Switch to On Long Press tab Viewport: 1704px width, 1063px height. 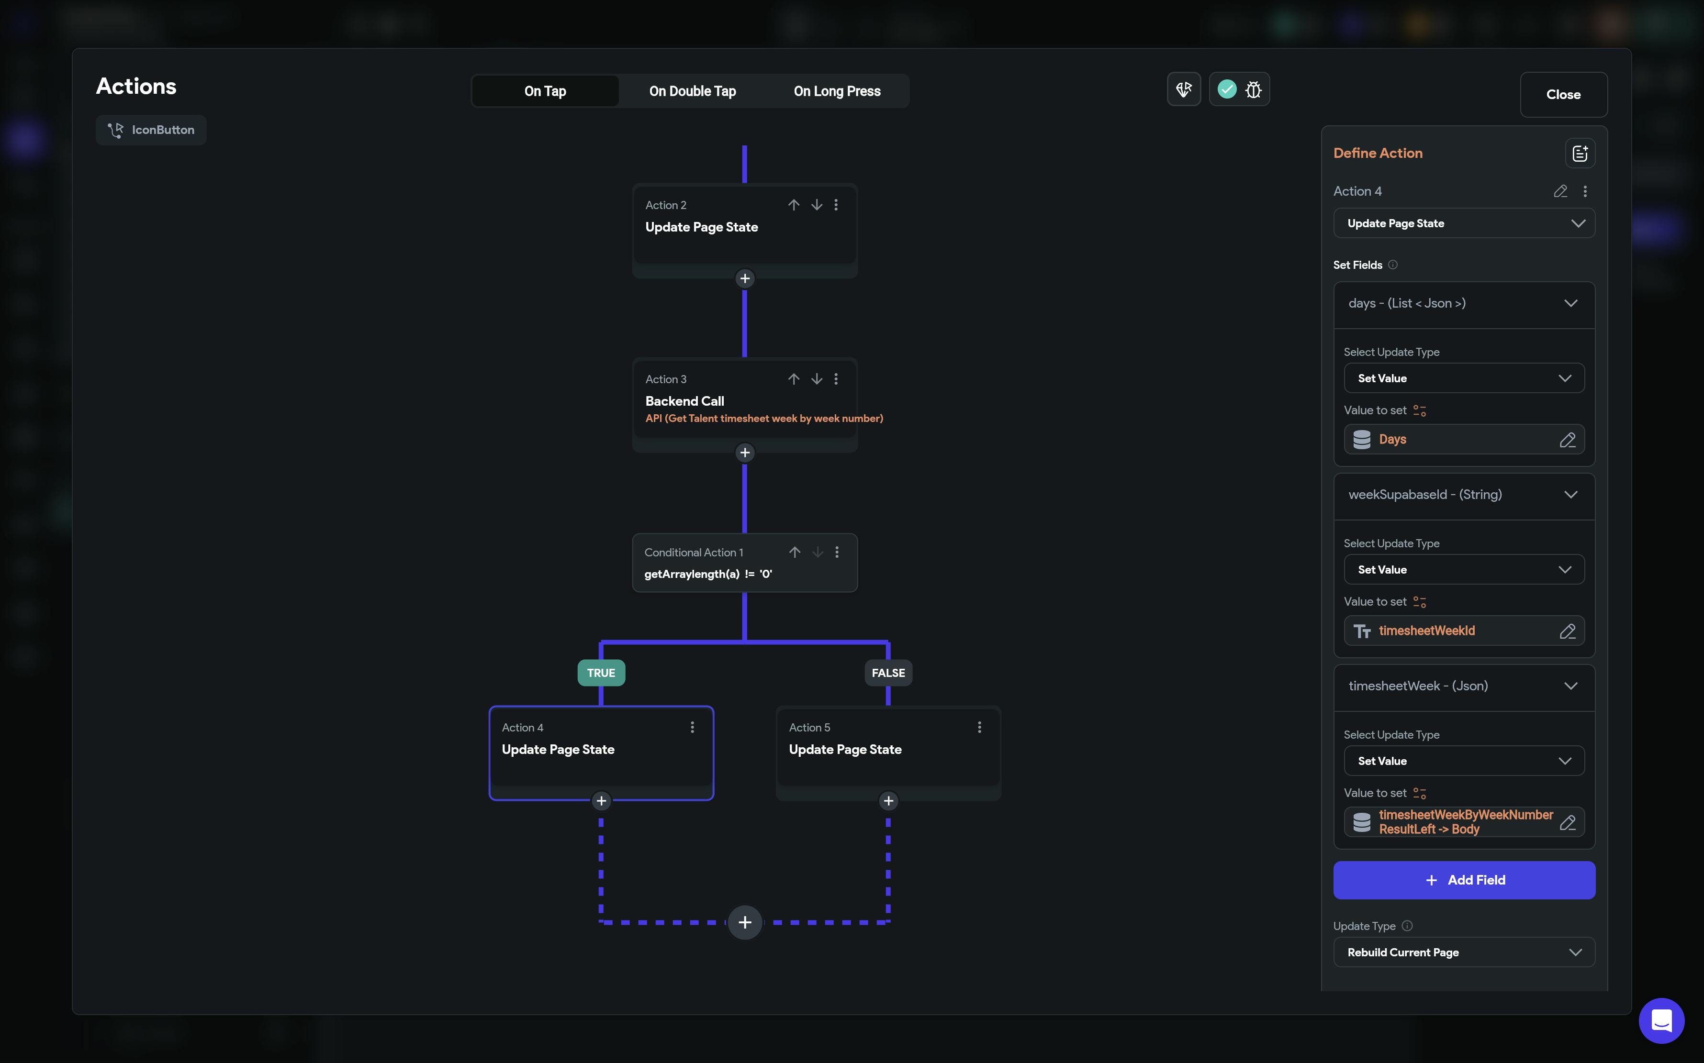tap(837, 91)
